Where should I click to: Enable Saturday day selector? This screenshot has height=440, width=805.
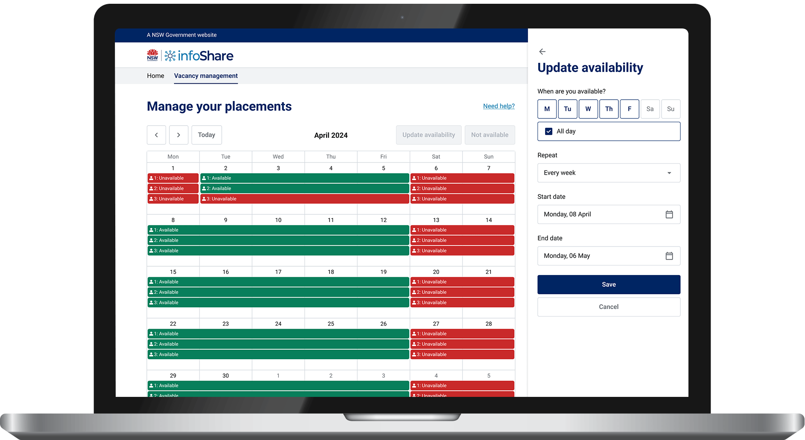point(650,109)
